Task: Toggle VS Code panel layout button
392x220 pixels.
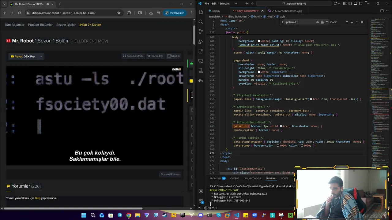Action: [x=355, y=4]
